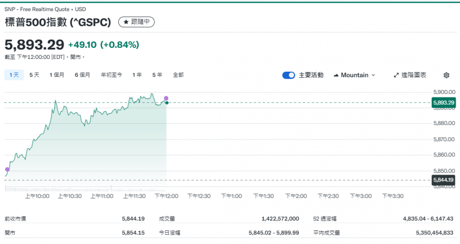Click the purple marker at market open
The width and height of the screenshot is (460, 244).
(7, 170)
